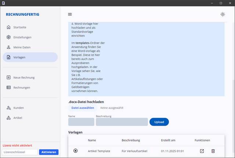
Task: Click the Lizenzschlüssel input field
Action: pos(20,152)
